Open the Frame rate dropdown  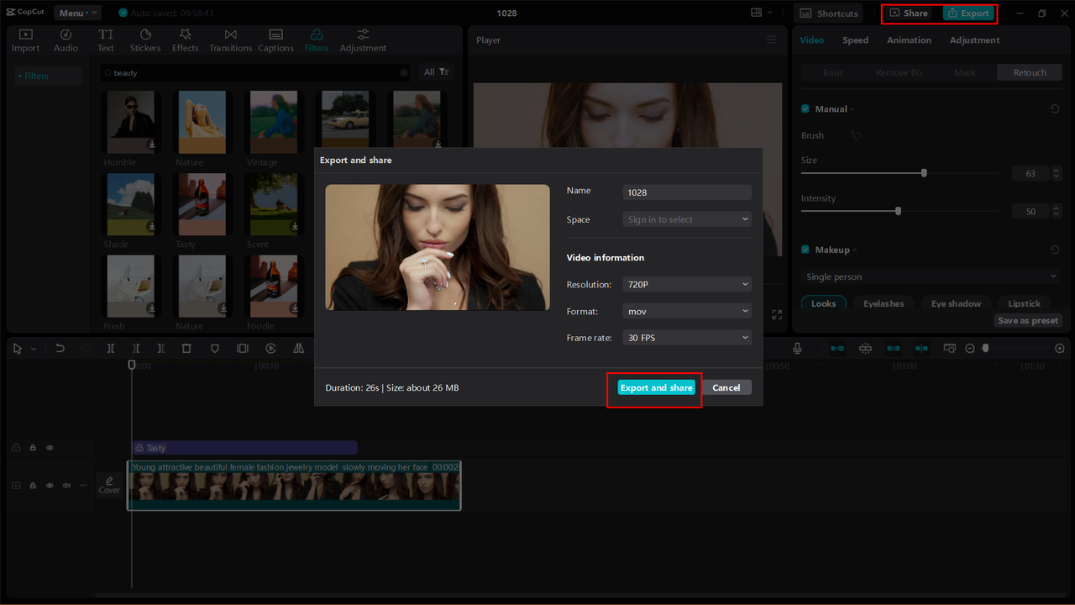tap(686, 338)
